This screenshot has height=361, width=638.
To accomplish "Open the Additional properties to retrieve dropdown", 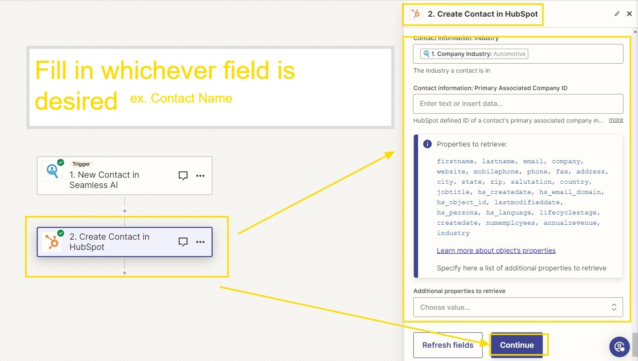I will tap(518, 307).
